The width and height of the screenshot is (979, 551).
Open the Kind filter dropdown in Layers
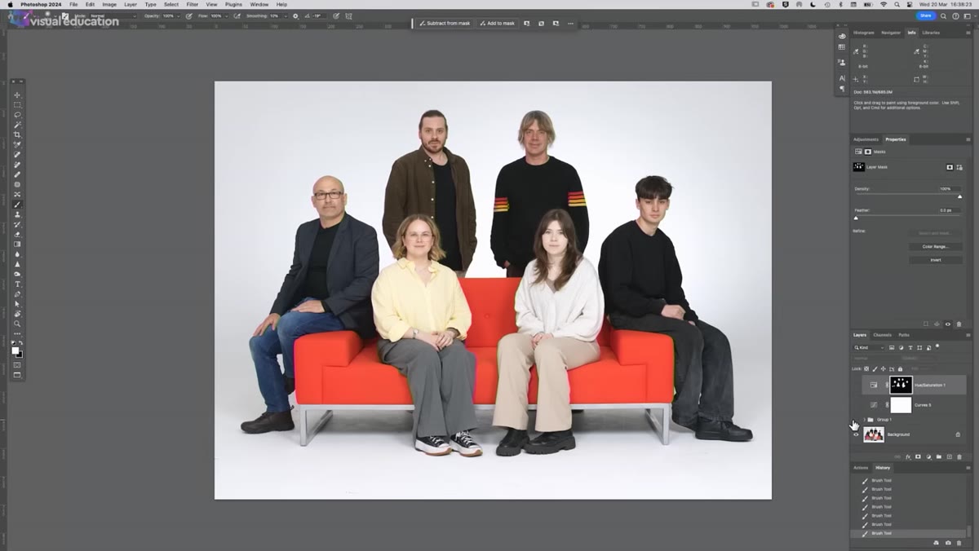pyautogui.click(x=869, y=347)
